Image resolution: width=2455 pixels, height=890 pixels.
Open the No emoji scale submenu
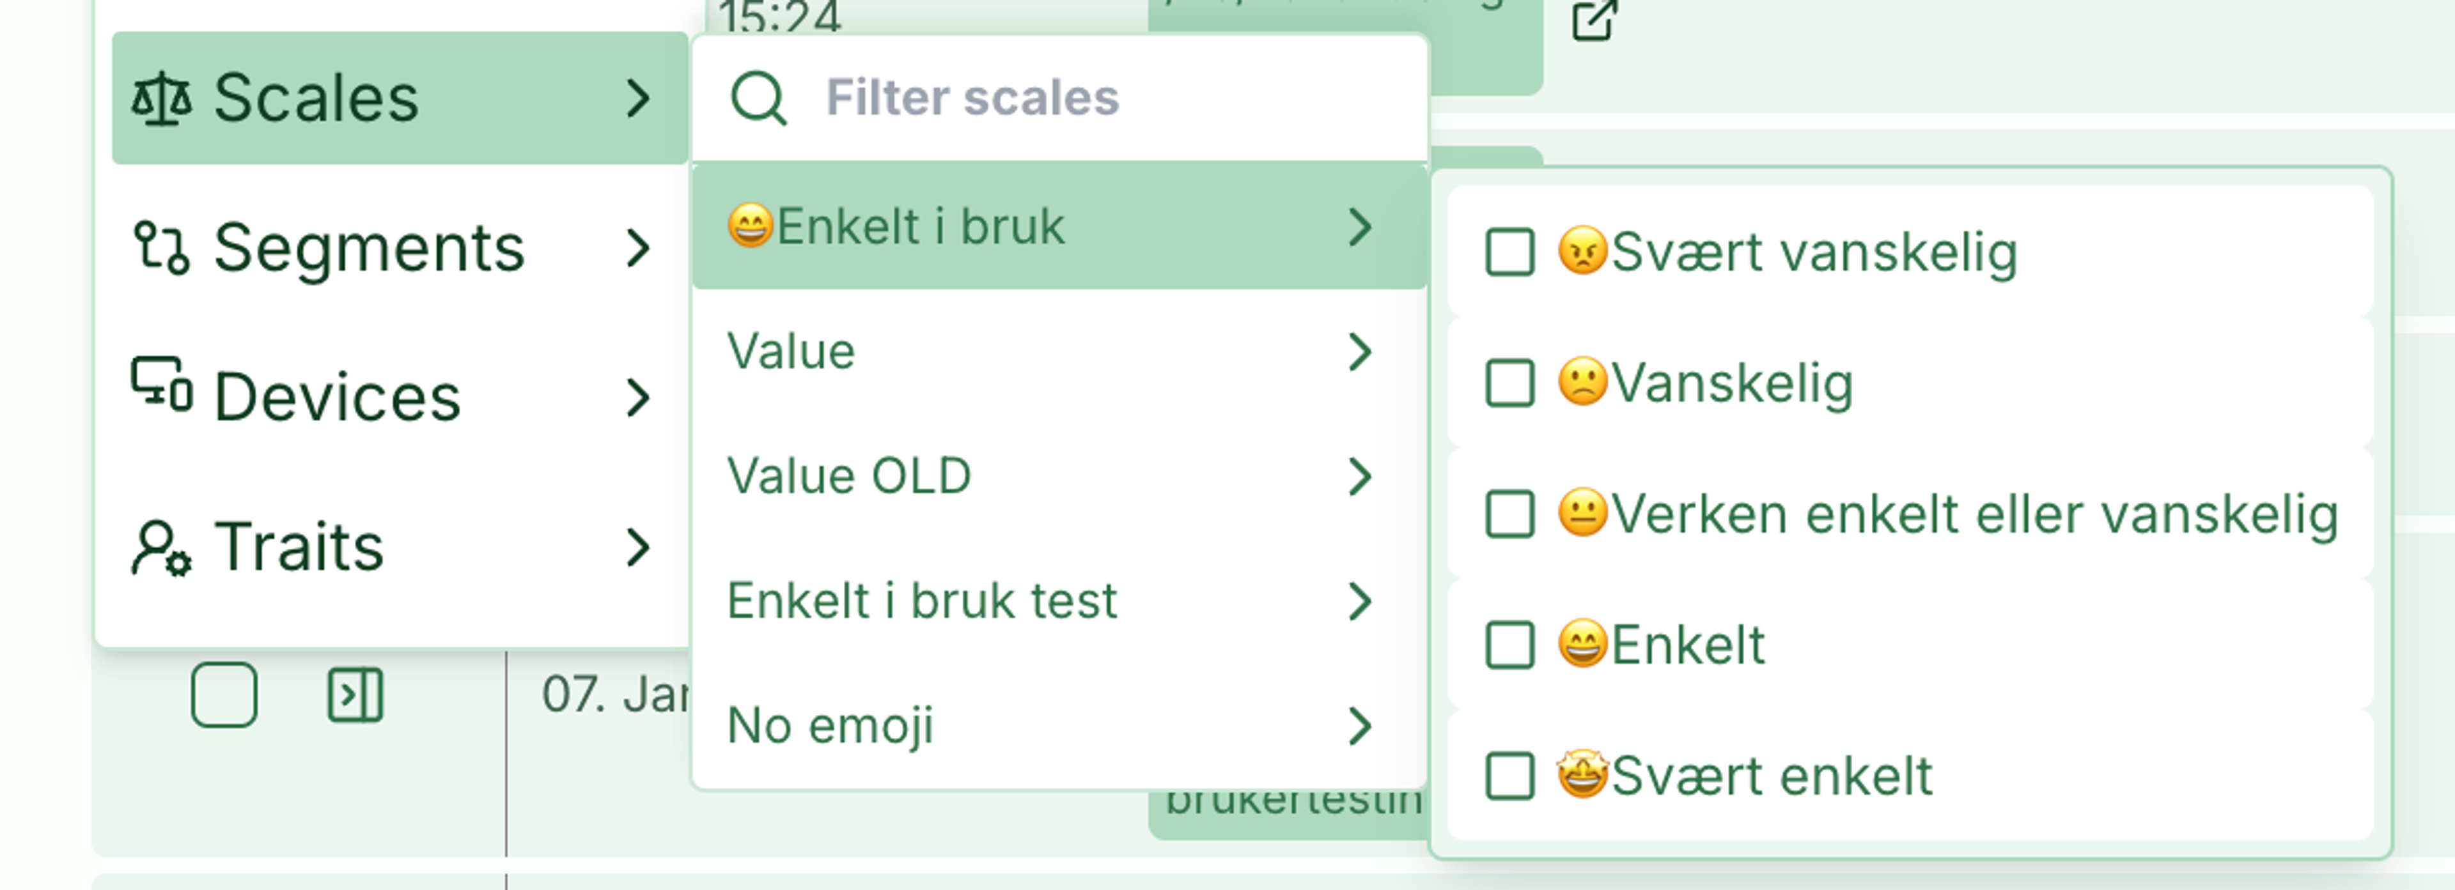coord(1058,726)
